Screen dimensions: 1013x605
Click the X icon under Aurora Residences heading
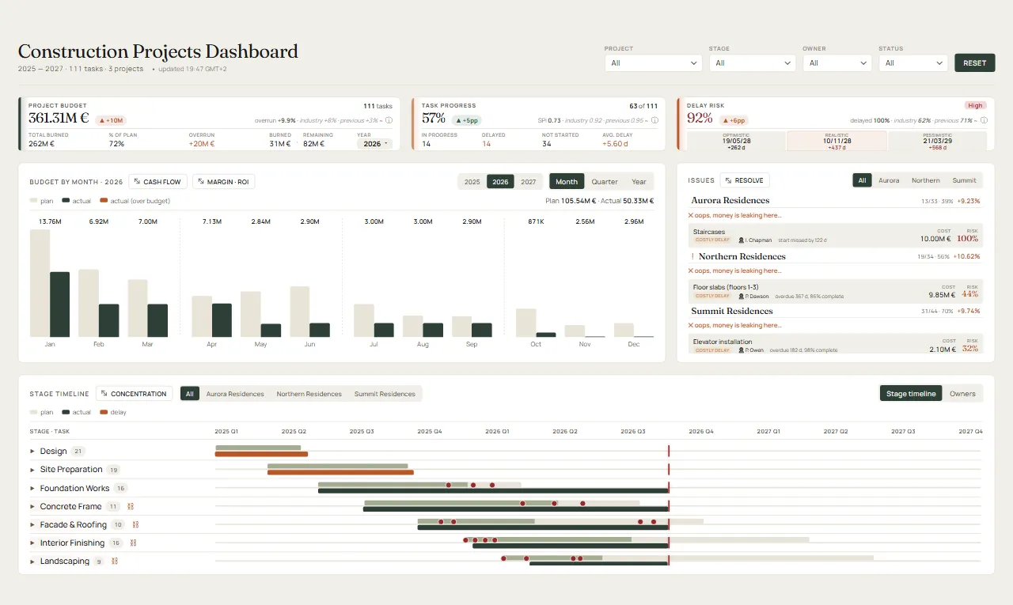point(691,215)
